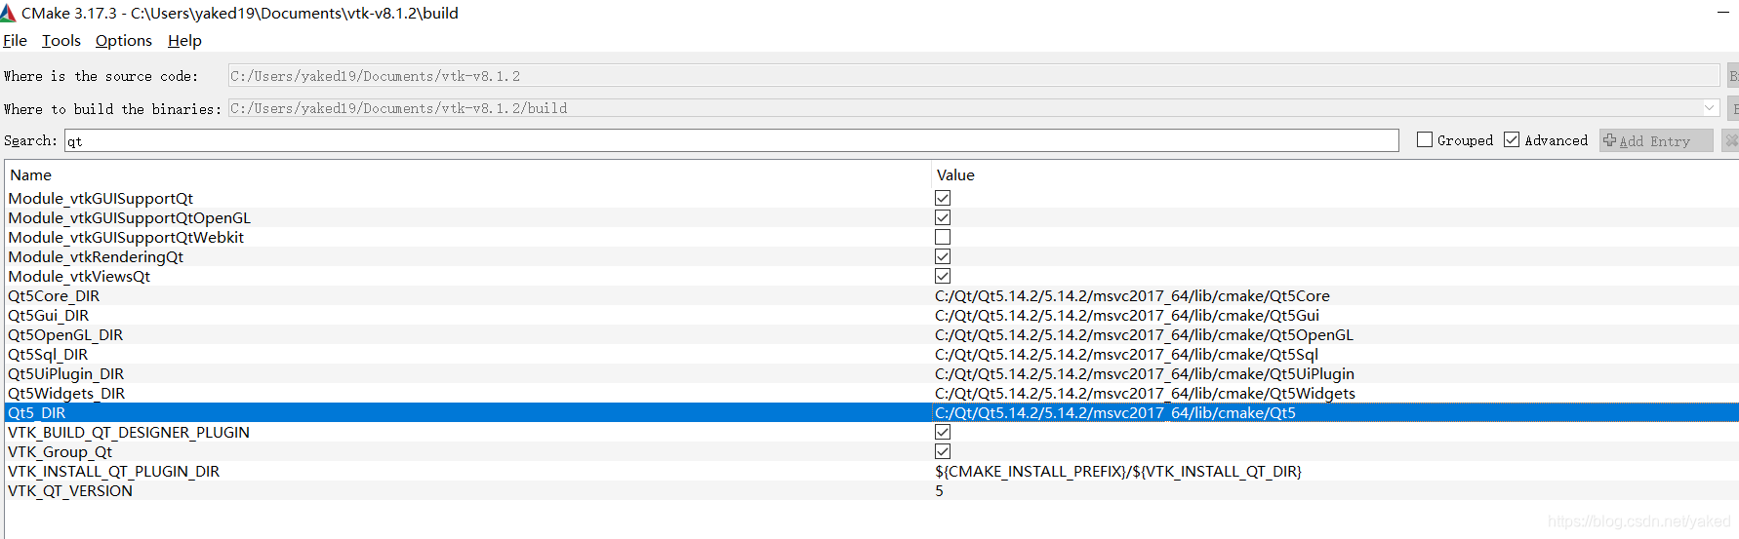Click the VTK_INSTALL_QT_PLUGIN_DIR value
Viewport: 1739px width, 539px height.
click(x=1118, y=472)
